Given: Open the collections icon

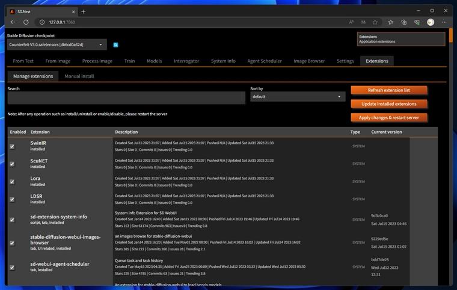Looking at the screenshot, I should point(403,22).
